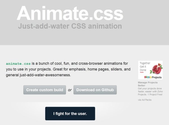The image size is (169, 125).
Task: Click the ad text 'Get your projects done'
Action: tap(150, 88)
